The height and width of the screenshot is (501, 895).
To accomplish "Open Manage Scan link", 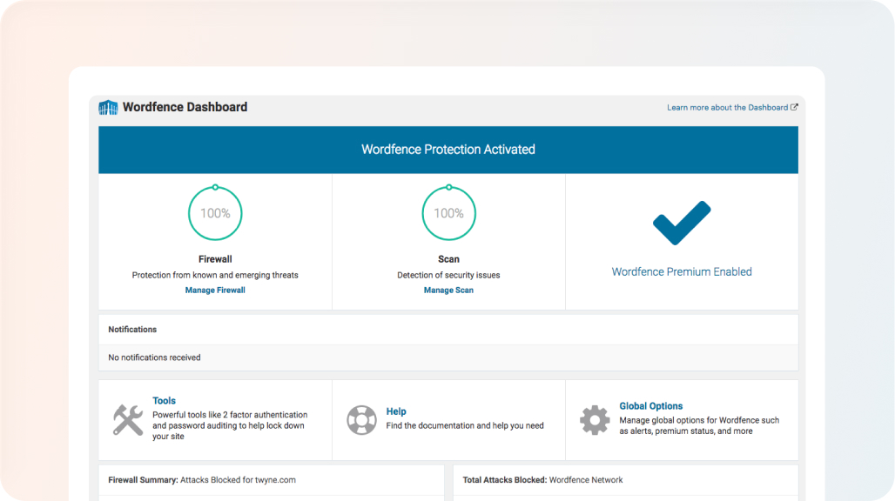I will (x=448, y=291).
